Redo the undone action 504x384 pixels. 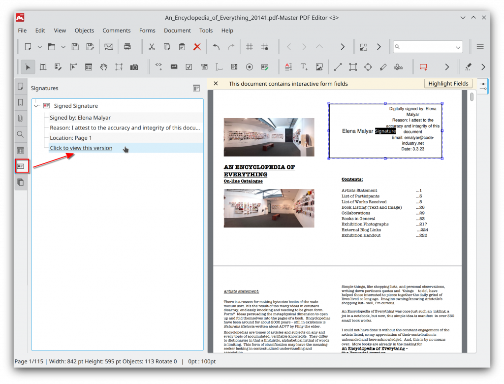click(231, 47)
